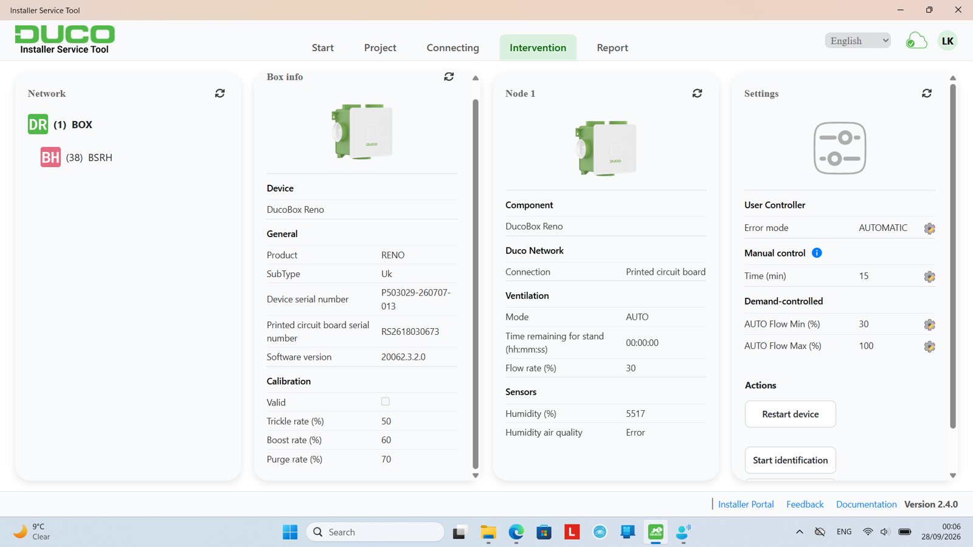Select the Intervention tab
The width and height of the screenshot is (973, 547).
(538, 48)
